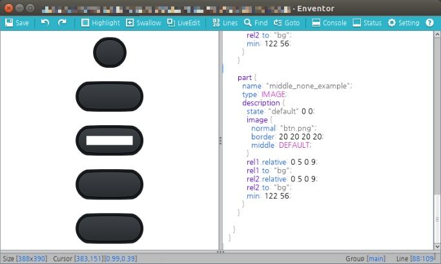Screen dimensions: 441x264
Task: Toggle the Highlight part feature
Action: 101,23
